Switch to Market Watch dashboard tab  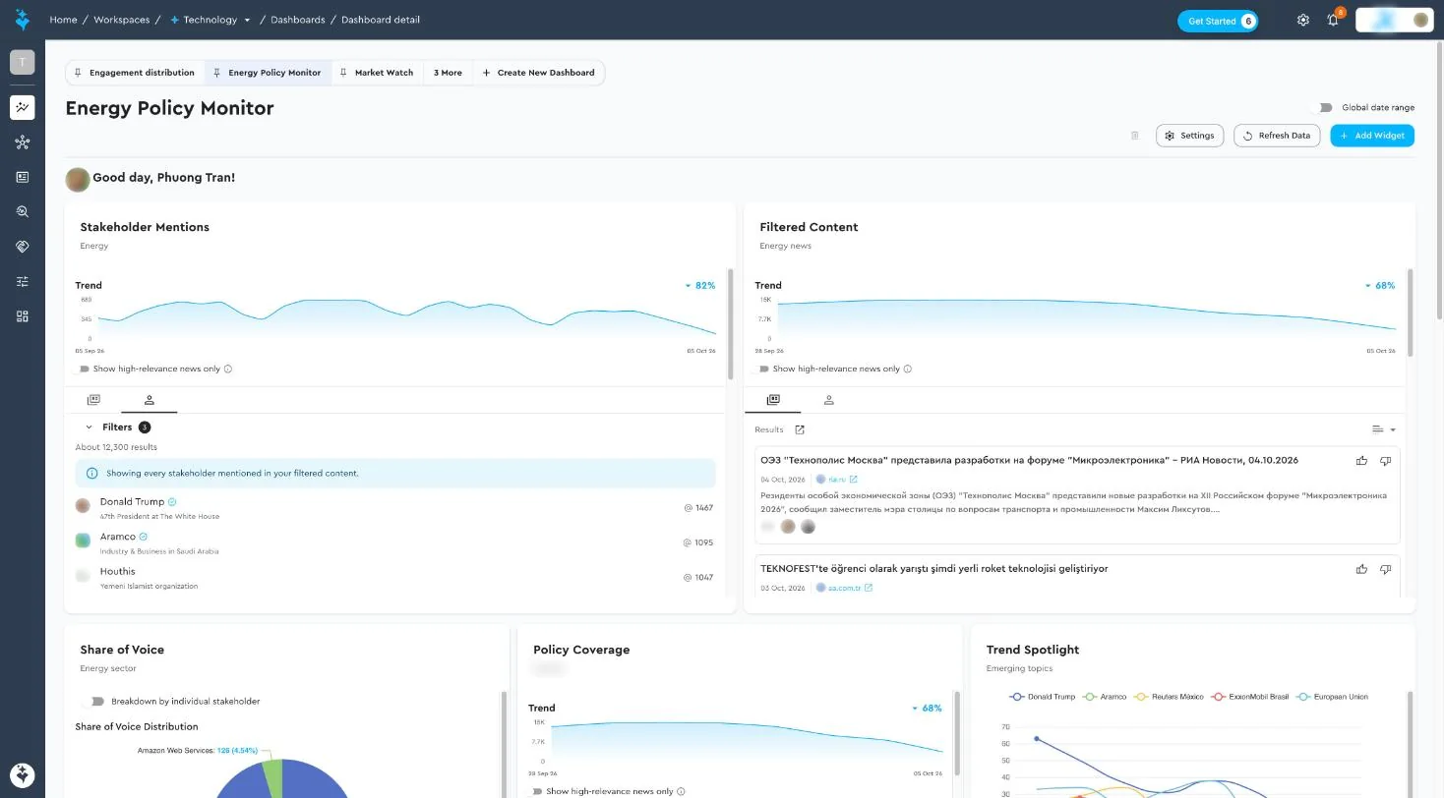[x=376, y=73]
